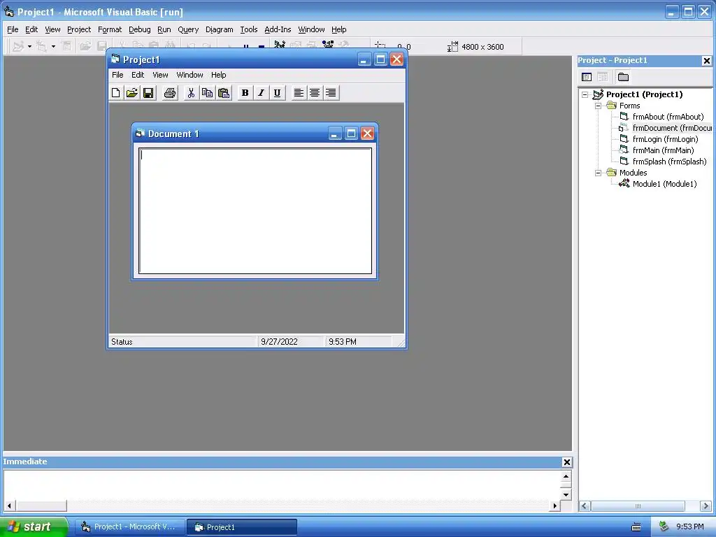Switch to Project1 - Microsoft Visual Basic taskbar button
This screenshot has height=537, width=716.
[130, 527]
